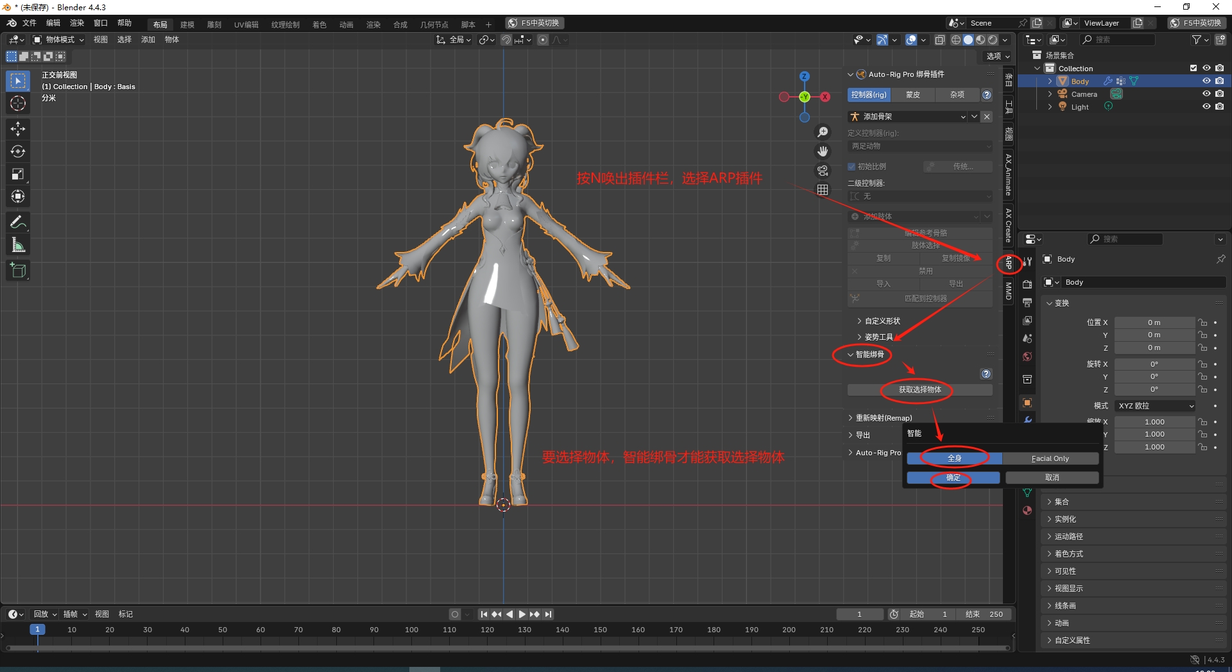Viewport: 1232px width, 672px height.
Task: Click the outliner search field
Action: 1118,40
